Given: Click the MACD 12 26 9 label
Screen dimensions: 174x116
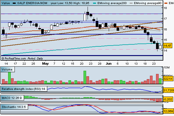Looking at the screenshot, I should click(12, 98).
